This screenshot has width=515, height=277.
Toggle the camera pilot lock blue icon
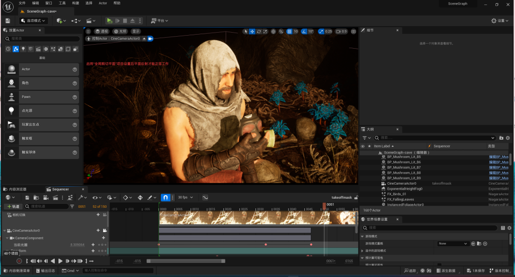(x=150, y=39)
